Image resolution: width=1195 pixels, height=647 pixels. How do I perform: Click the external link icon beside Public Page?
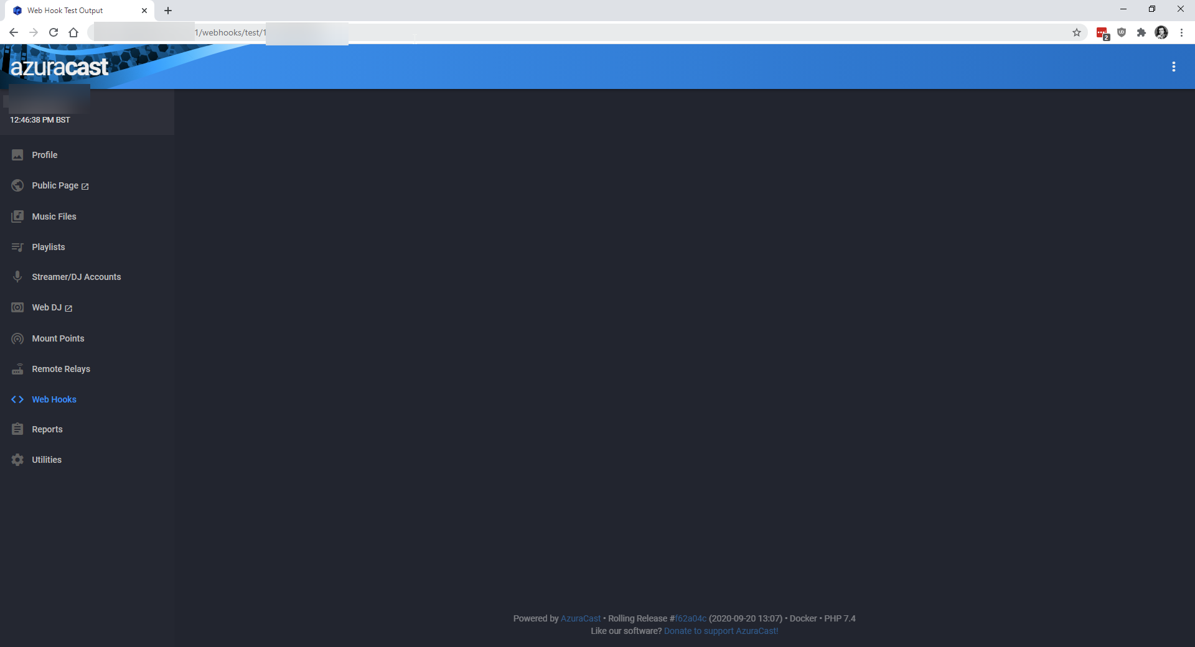pos(85,186)
